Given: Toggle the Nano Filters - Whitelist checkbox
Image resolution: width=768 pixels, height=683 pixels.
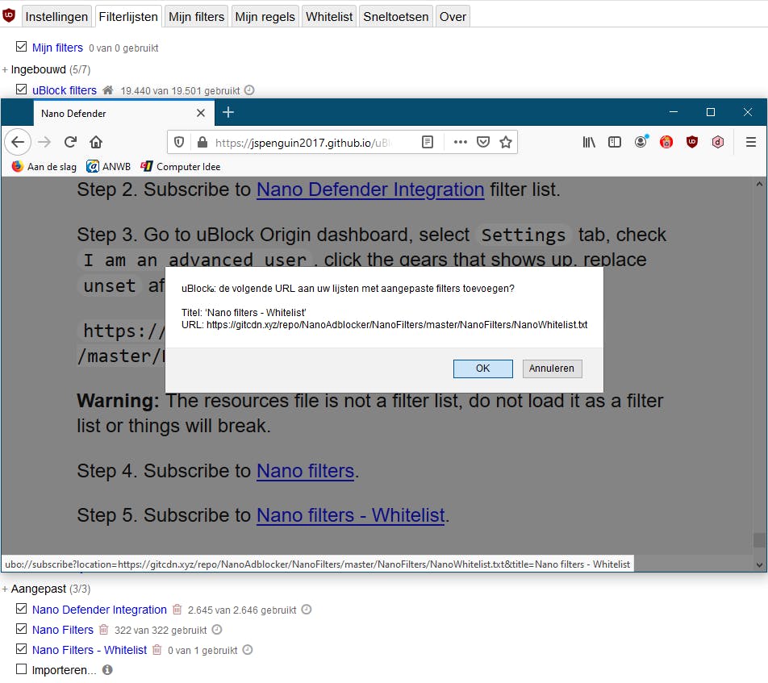Looking at the screenshot, I should pos(21,648).
